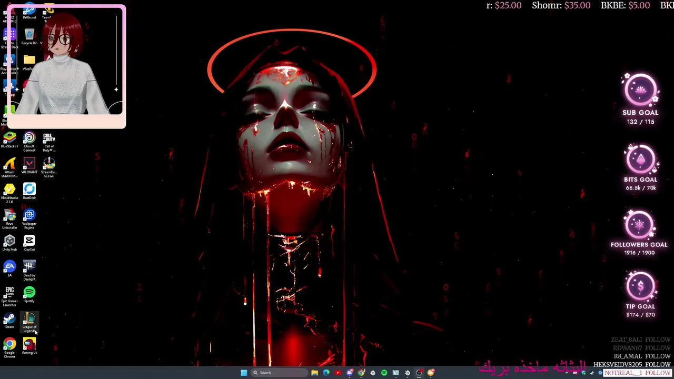Select the Steam desktop icon
The width and height of the screenshot is (674, 379).
click(x=9, y=321)
